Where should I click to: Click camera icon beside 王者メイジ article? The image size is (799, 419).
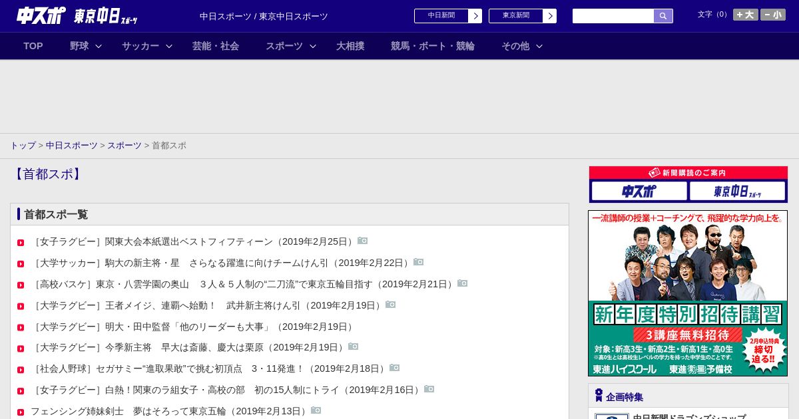click(391, 305)
